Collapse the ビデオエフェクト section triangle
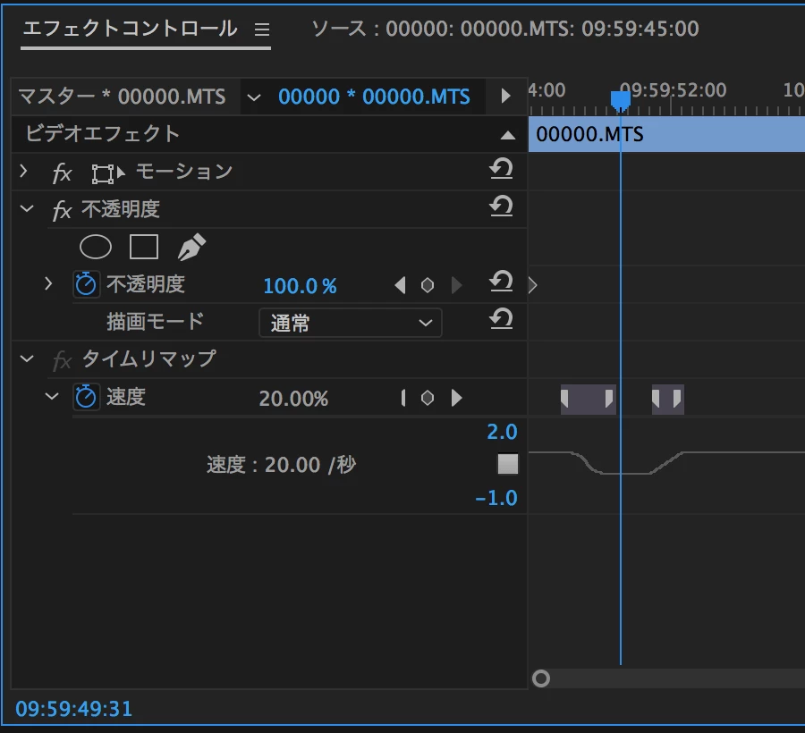This screenshot has height=733, width=805. pyautogui.click(x=508, y=135)
